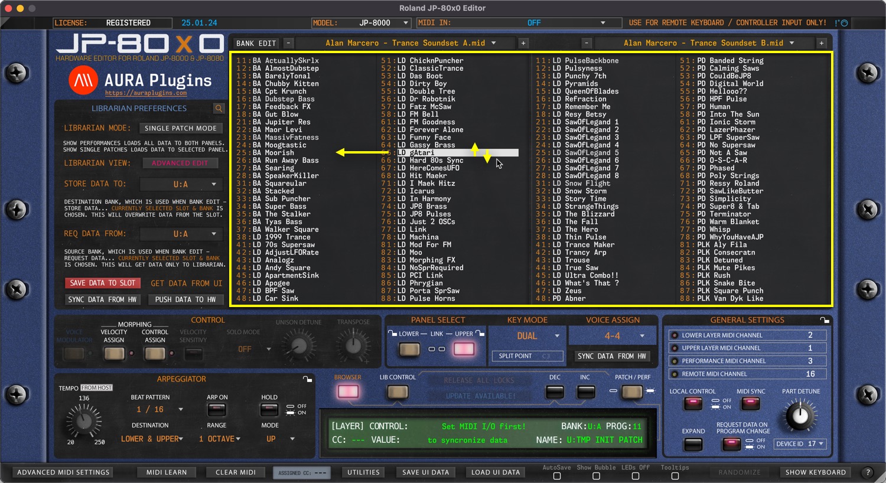886x483 pixels.
Task: Enable the AutoSave checkbox
Action: [x=556, y=476]
